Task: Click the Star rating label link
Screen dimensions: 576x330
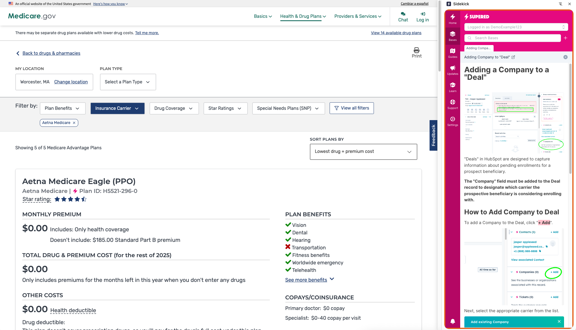Action: (x=37, y=199)
